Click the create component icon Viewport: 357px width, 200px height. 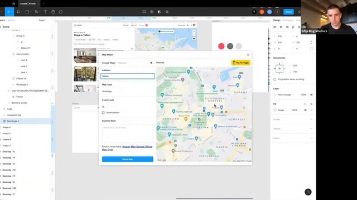tap(152, 12)
